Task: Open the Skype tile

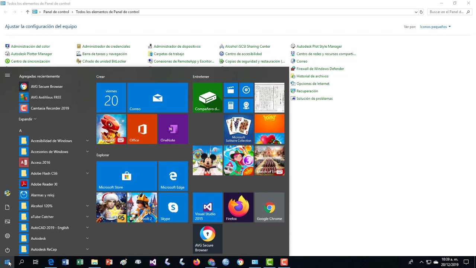Action: (173, 207)
